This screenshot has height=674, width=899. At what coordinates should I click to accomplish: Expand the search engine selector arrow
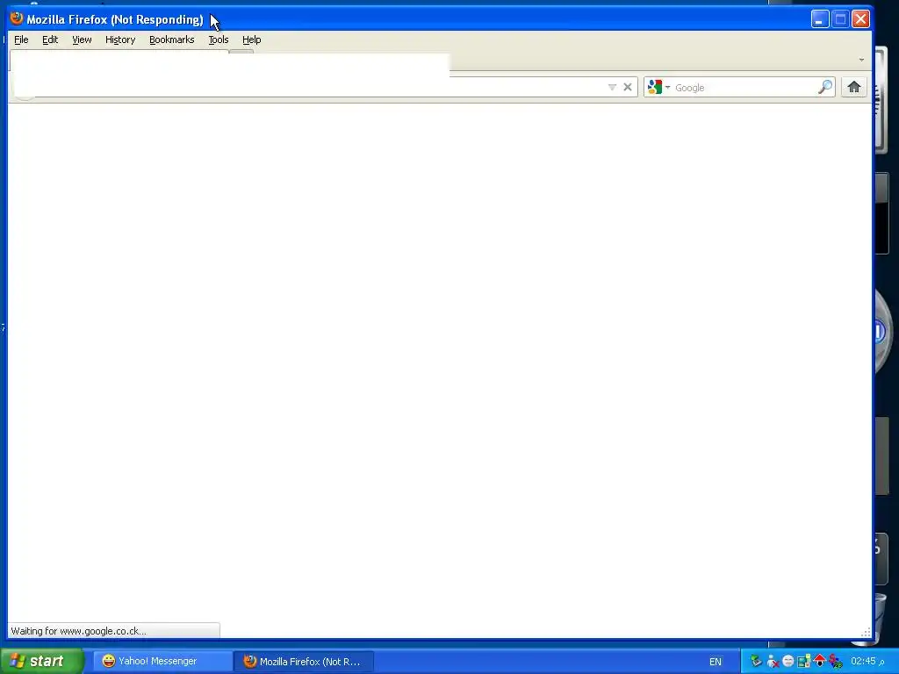667,88
